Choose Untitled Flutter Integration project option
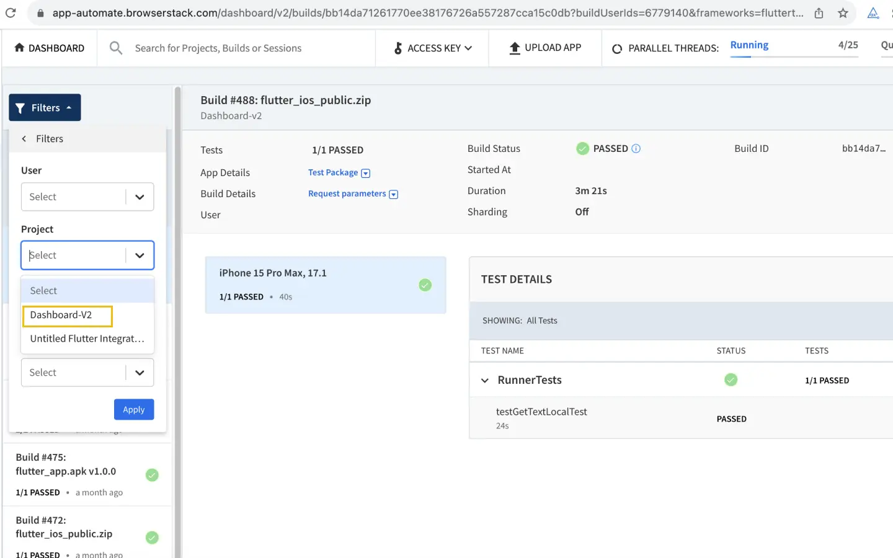893x558 pixels. point(87,339)
